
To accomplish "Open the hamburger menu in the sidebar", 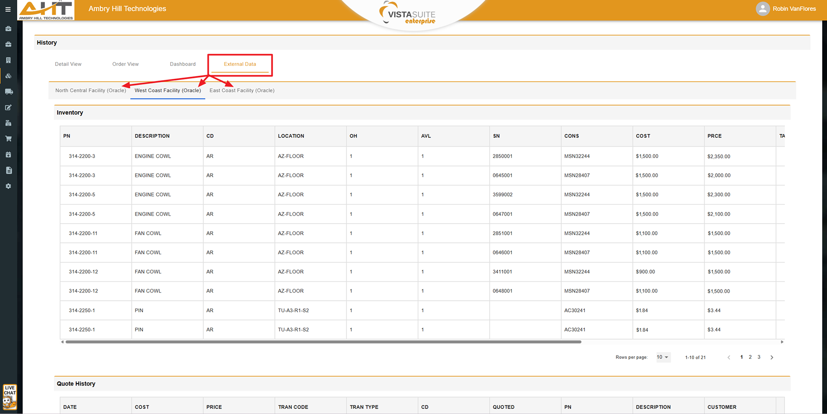I will (x=8, y=9).
